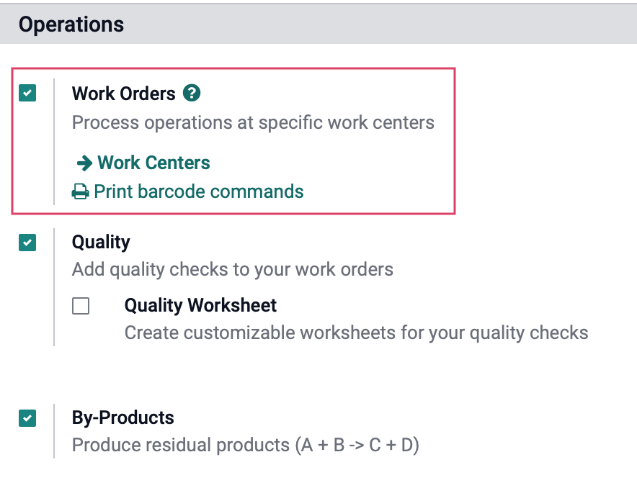637x488 pixels.
Task: Uncheck the Work Orders checkbox
Action: coord(27,93)
